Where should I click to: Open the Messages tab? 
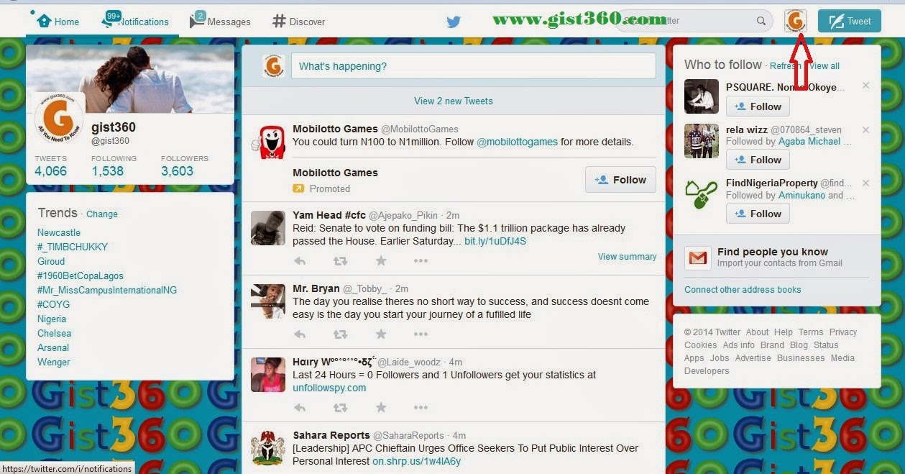(x=220, y=21)
